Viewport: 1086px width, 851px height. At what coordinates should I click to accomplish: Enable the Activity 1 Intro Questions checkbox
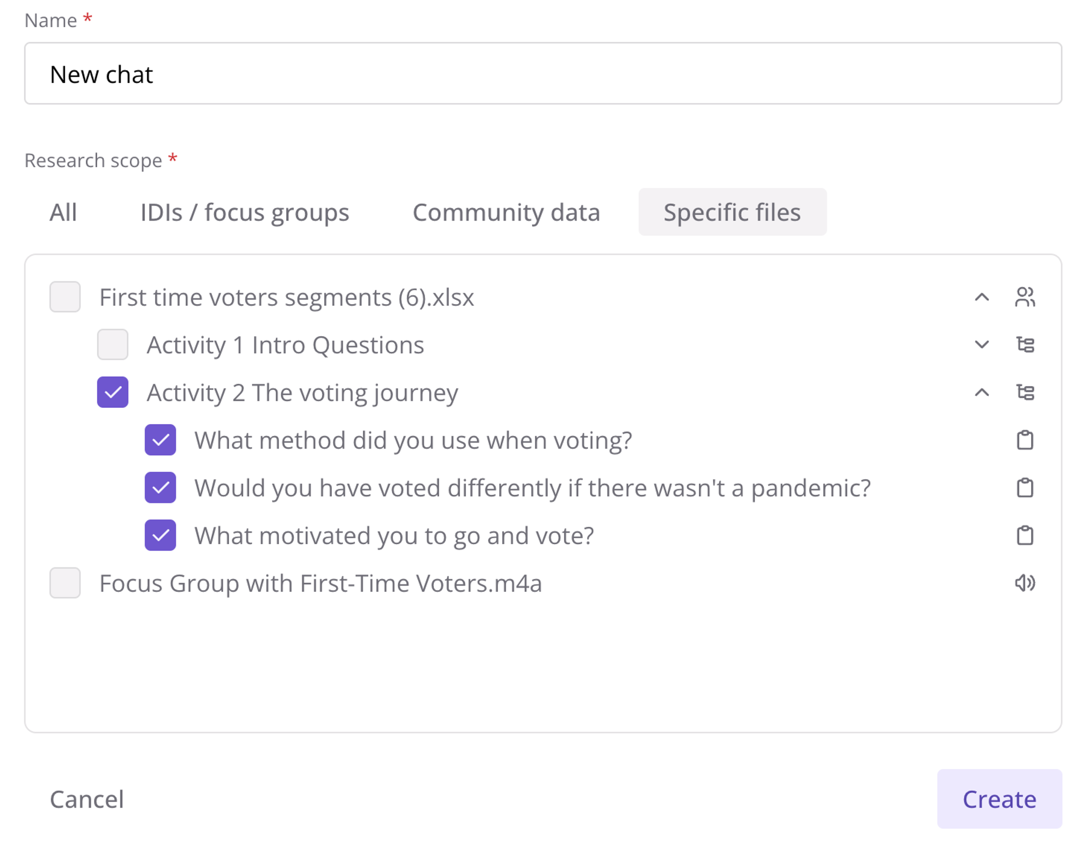pos(113,344)
